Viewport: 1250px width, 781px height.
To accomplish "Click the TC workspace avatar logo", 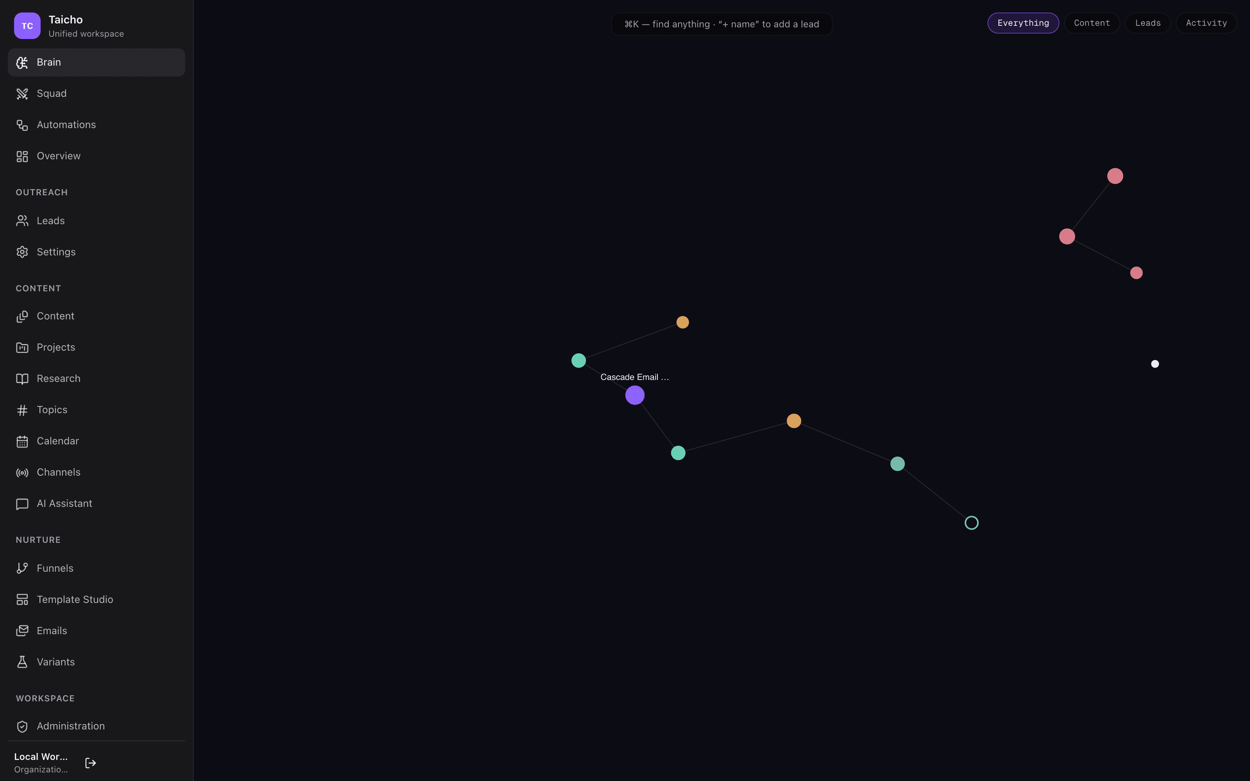I will [x=27, y=26].
